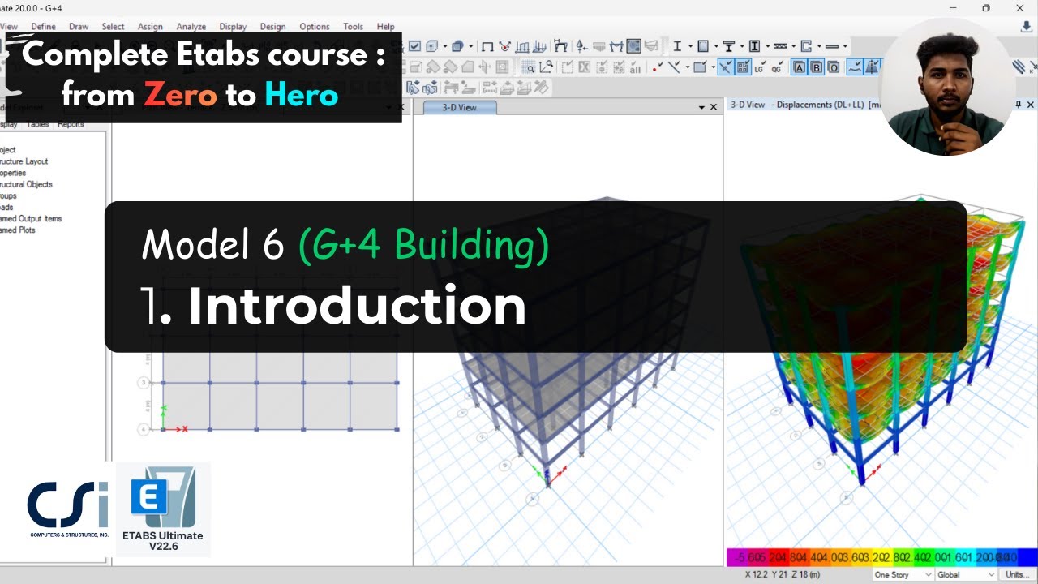Click the shaded solid object view icon
Screen dimensions: 1038x584
[x=457, y=46]
